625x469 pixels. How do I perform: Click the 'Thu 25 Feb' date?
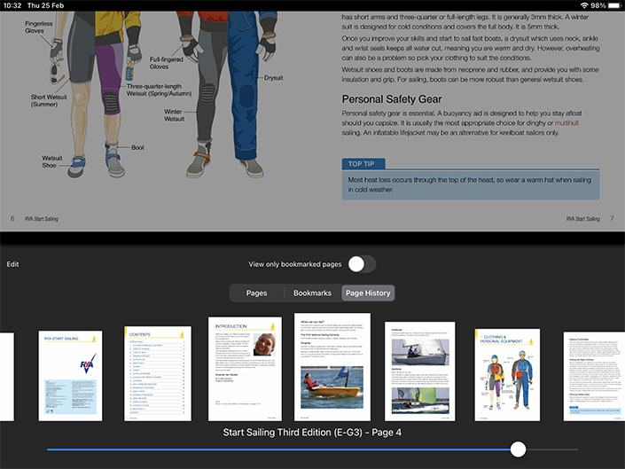(45, 5)
